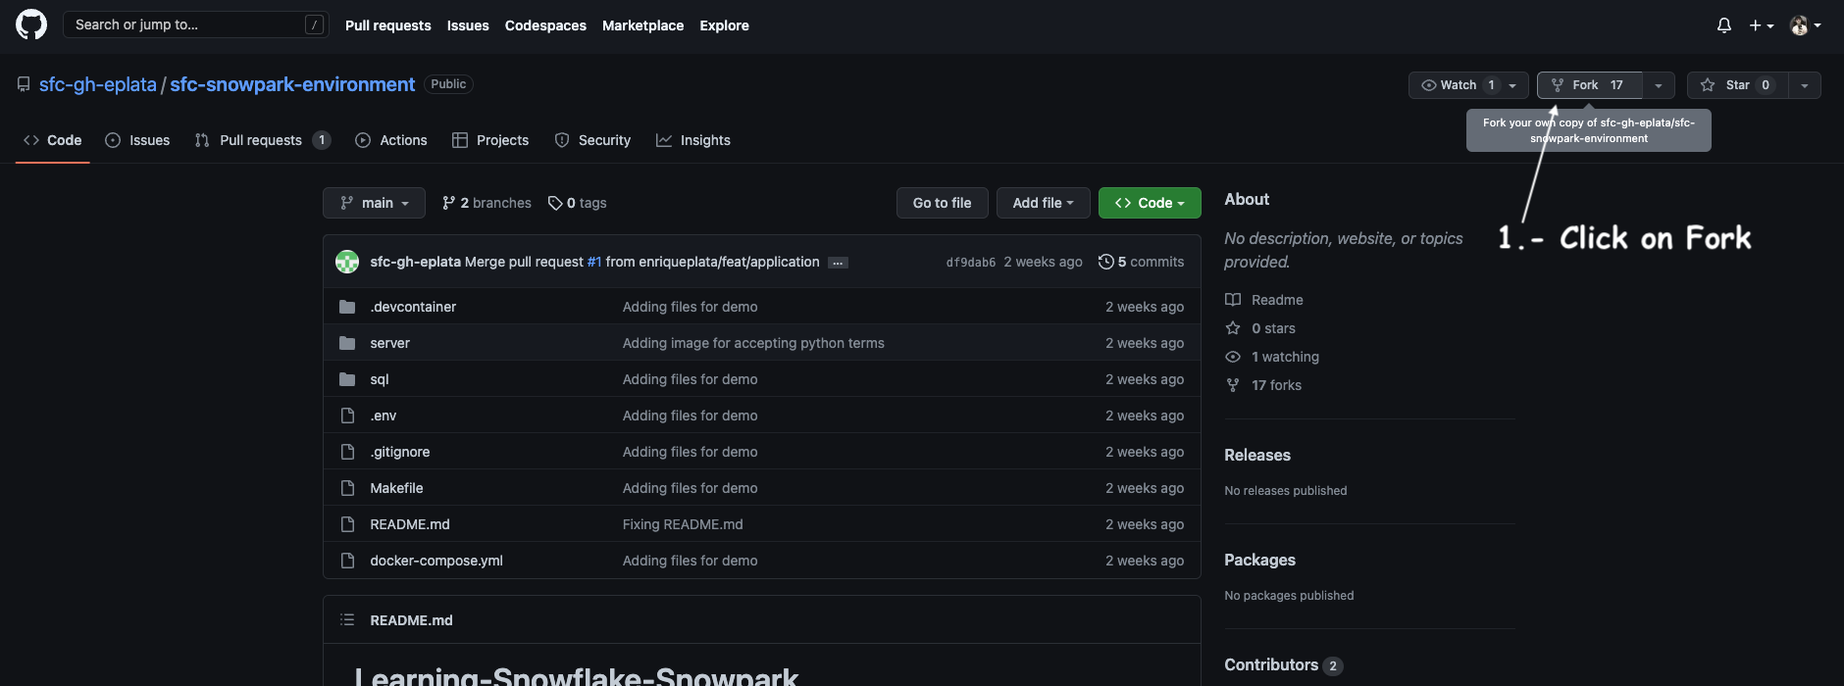The image size is (1844, 686).
Task: Open the sql folder
Action: click(x=380, y=379)
